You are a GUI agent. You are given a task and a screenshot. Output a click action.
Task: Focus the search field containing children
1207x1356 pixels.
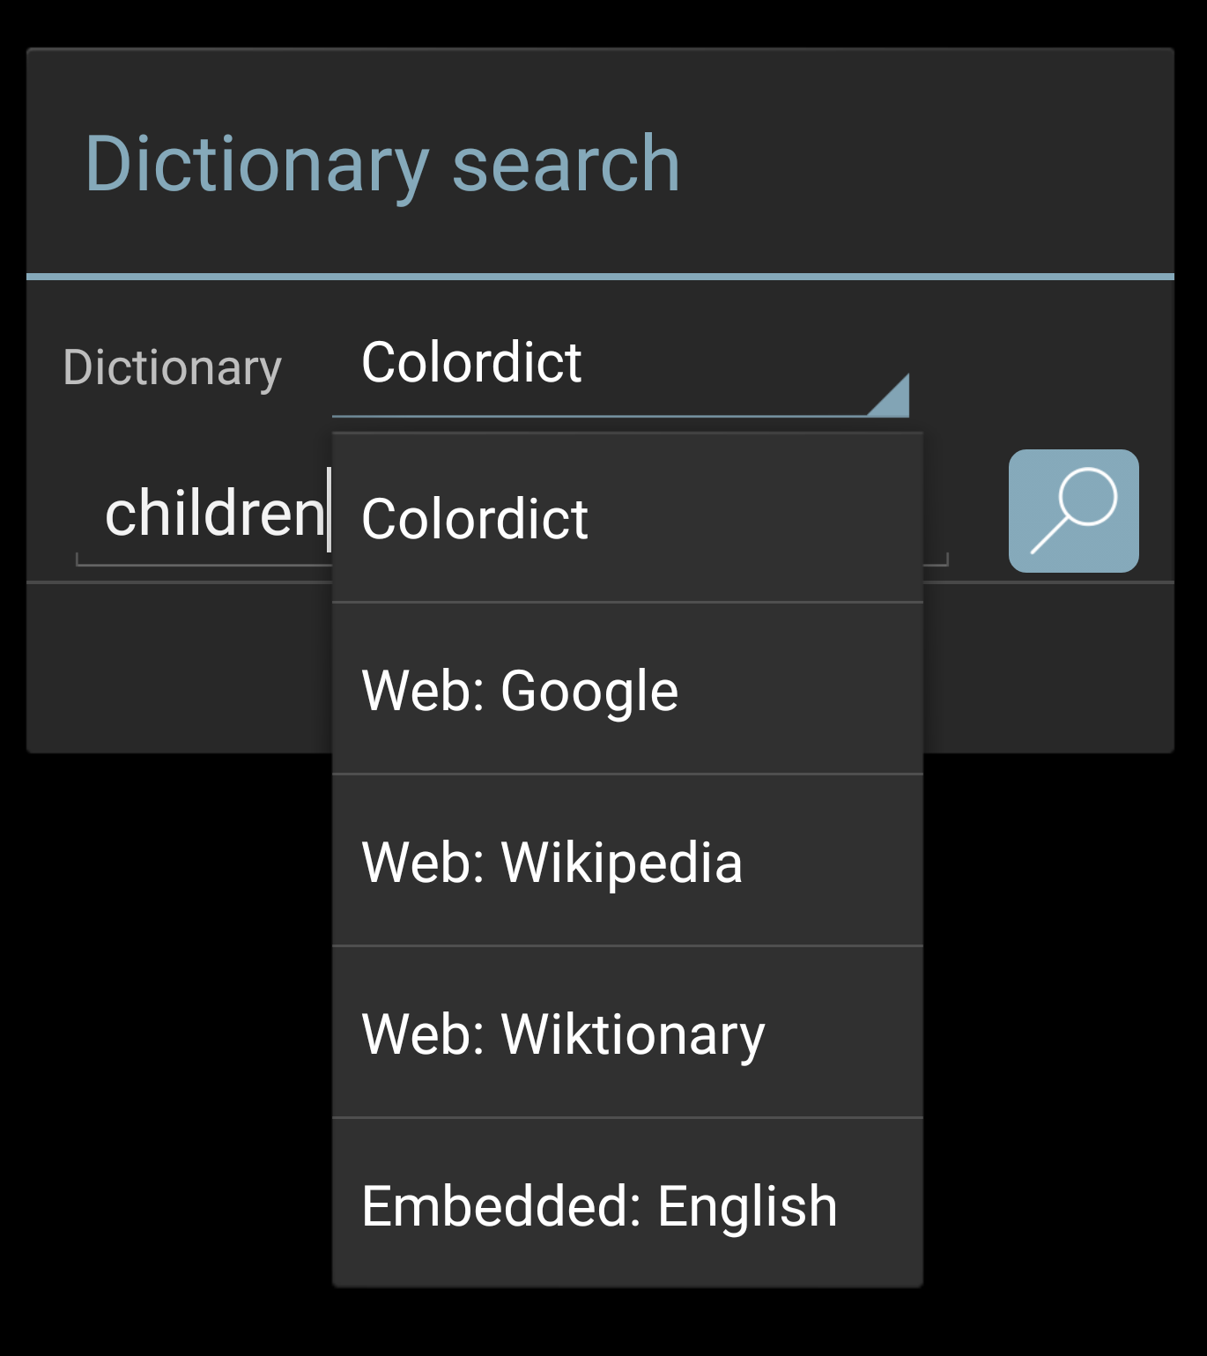pyautogui.click(x=204, y=514)
